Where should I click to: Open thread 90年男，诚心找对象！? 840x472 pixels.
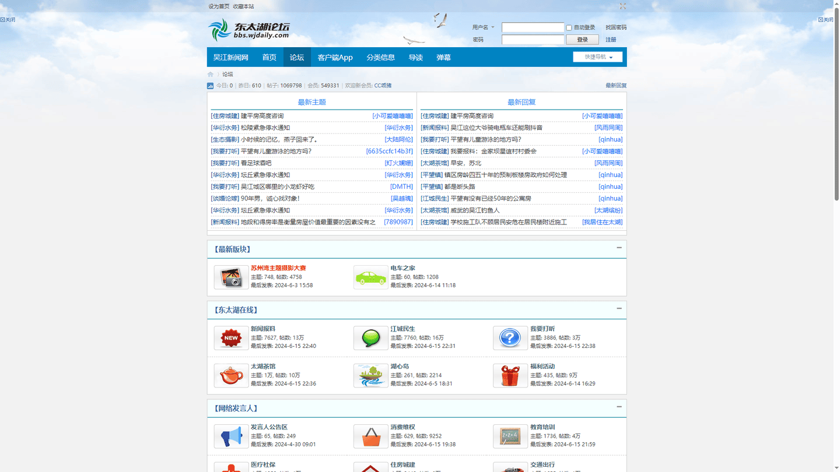[270, 199]
